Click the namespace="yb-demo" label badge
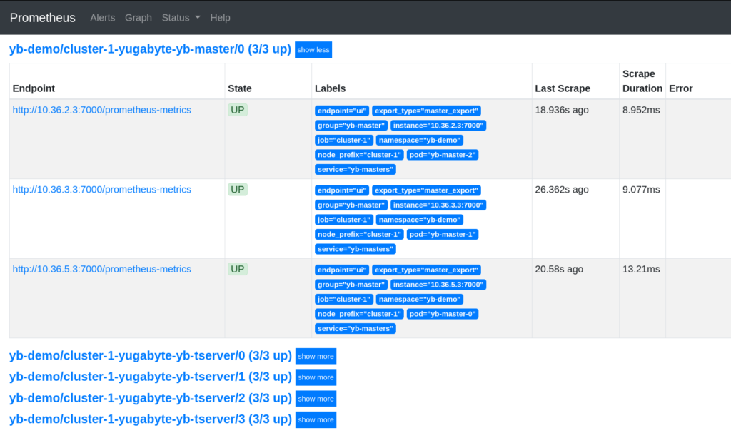The height and width of the screenshot is (433, 731). click(420, 140)
